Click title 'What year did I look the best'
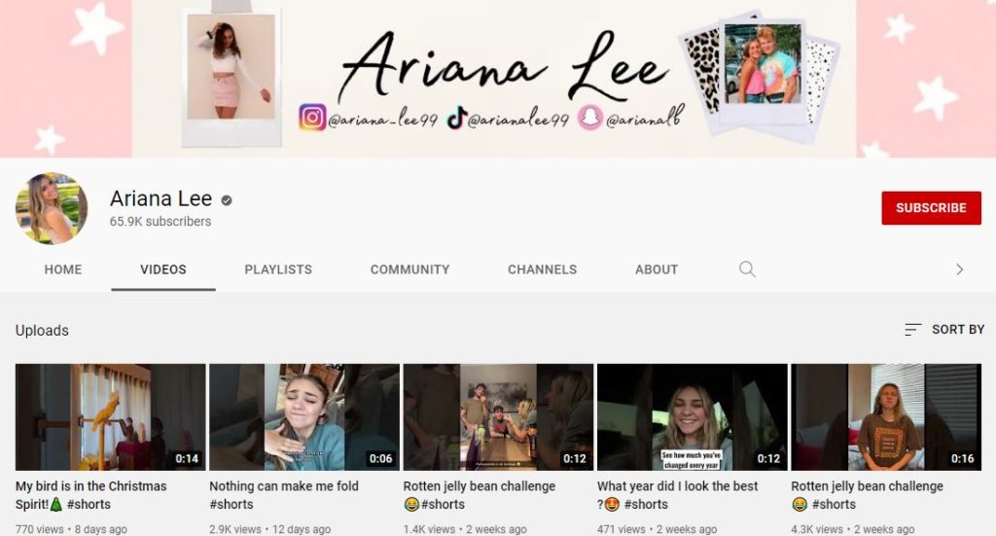Viewport: 996px width, 536px height. (677, 495)
